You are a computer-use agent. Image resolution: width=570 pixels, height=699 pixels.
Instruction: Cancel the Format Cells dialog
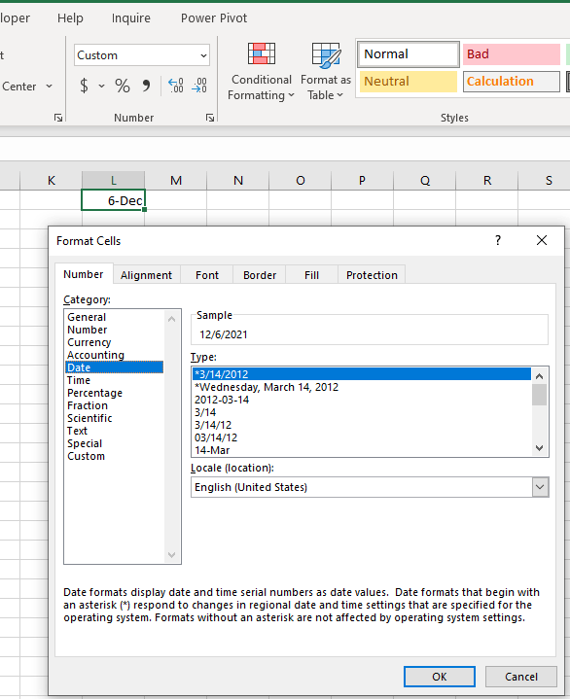[521, 677]
